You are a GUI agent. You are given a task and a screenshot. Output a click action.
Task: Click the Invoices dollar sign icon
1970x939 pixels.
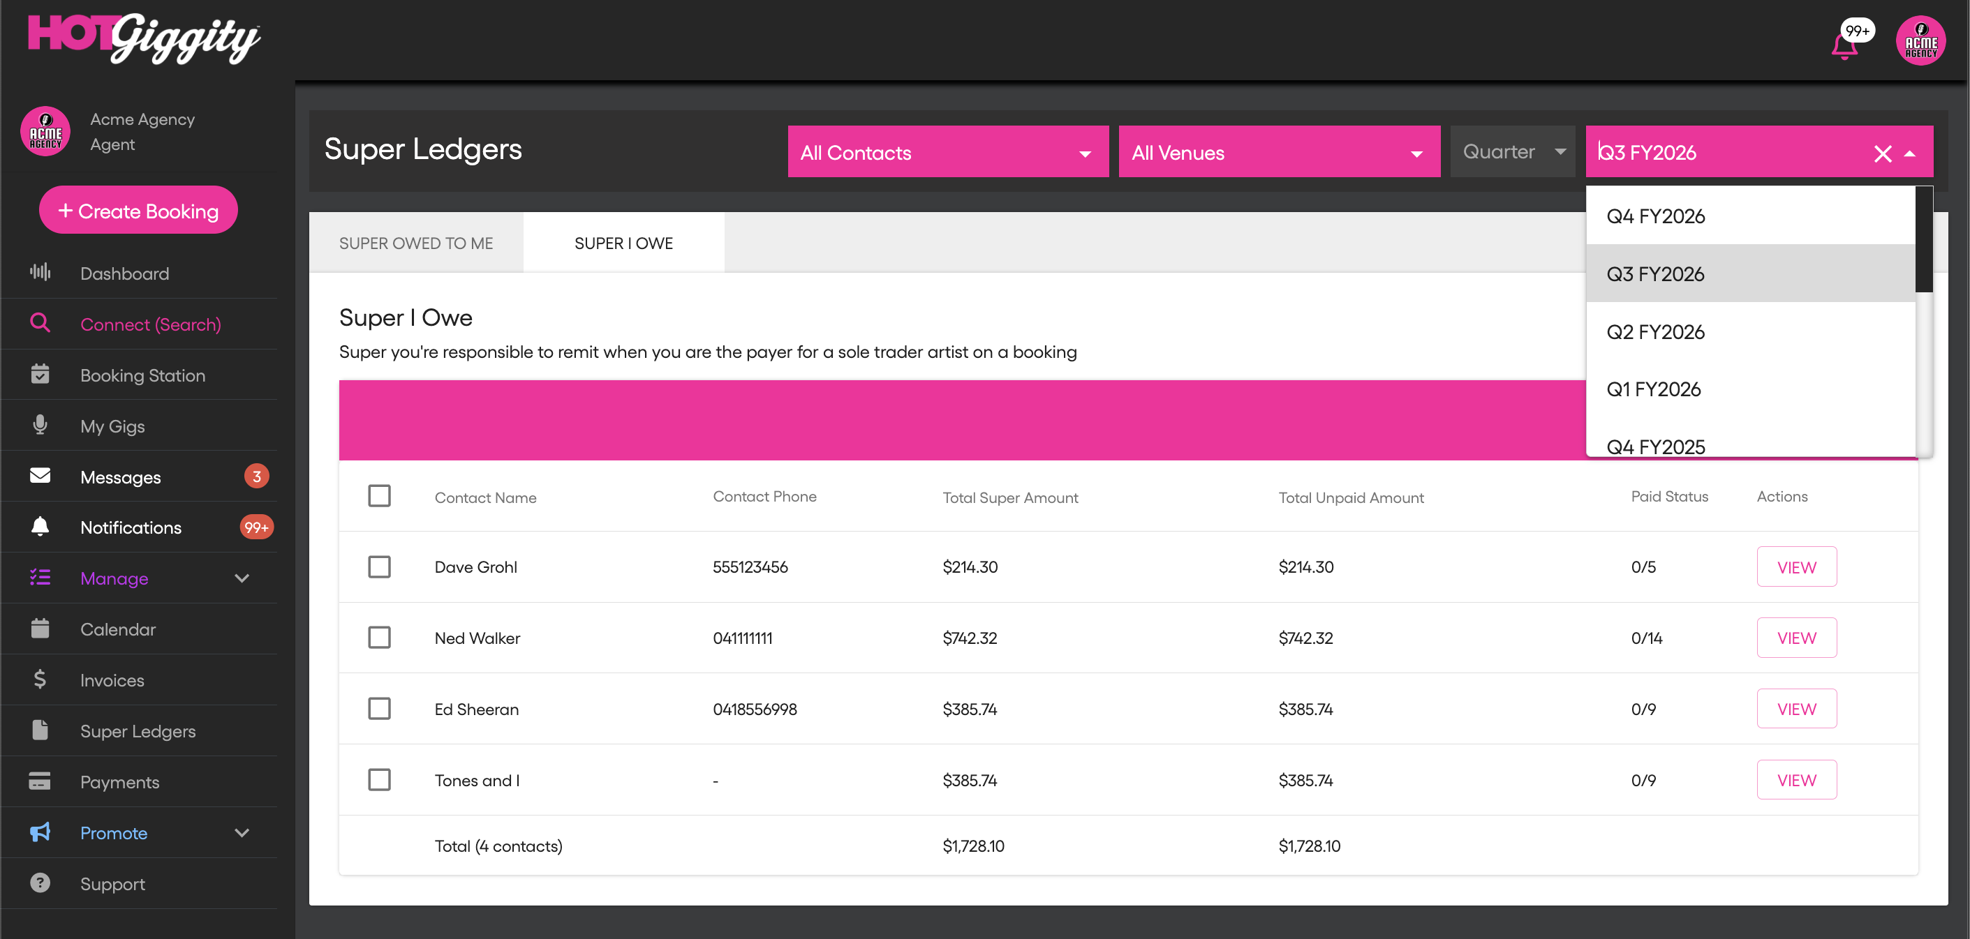40,679
